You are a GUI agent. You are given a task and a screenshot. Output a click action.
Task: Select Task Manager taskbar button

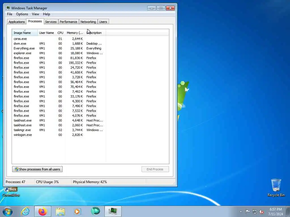coord(113,211)
